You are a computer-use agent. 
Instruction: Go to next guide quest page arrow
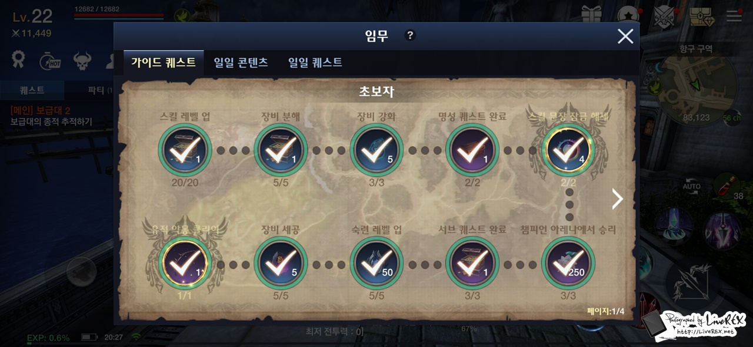[617, 199]
